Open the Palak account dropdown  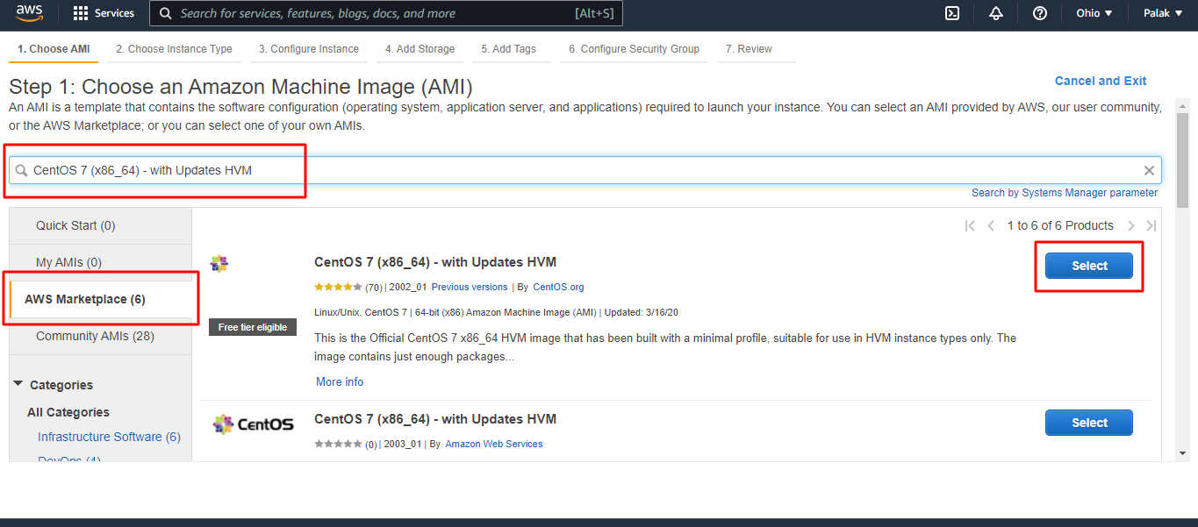(1163, 13)
